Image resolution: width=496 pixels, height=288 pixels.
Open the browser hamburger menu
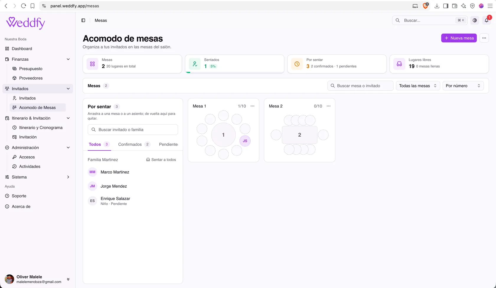[490, 6]
